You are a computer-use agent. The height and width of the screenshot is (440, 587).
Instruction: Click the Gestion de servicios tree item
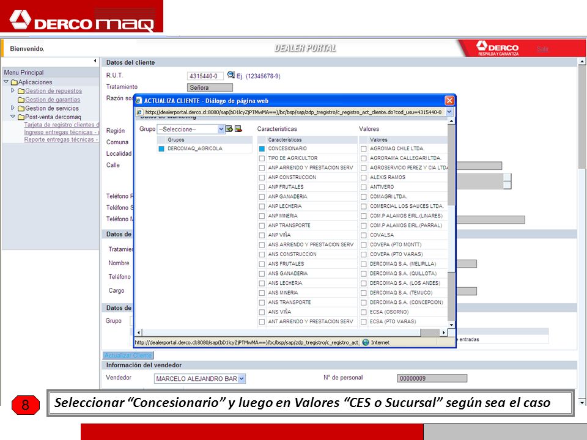(x=51, y=108)
